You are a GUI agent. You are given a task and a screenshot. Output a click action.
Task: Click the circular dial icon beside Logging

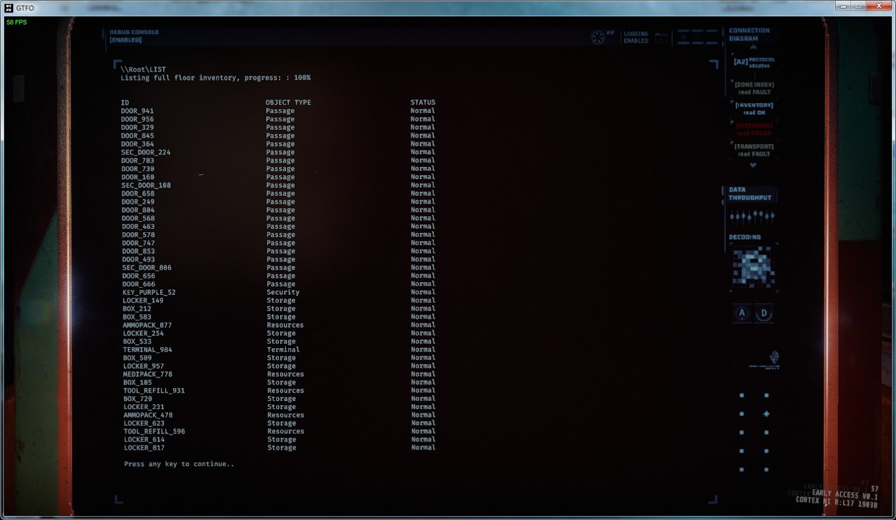click(598, 38)
